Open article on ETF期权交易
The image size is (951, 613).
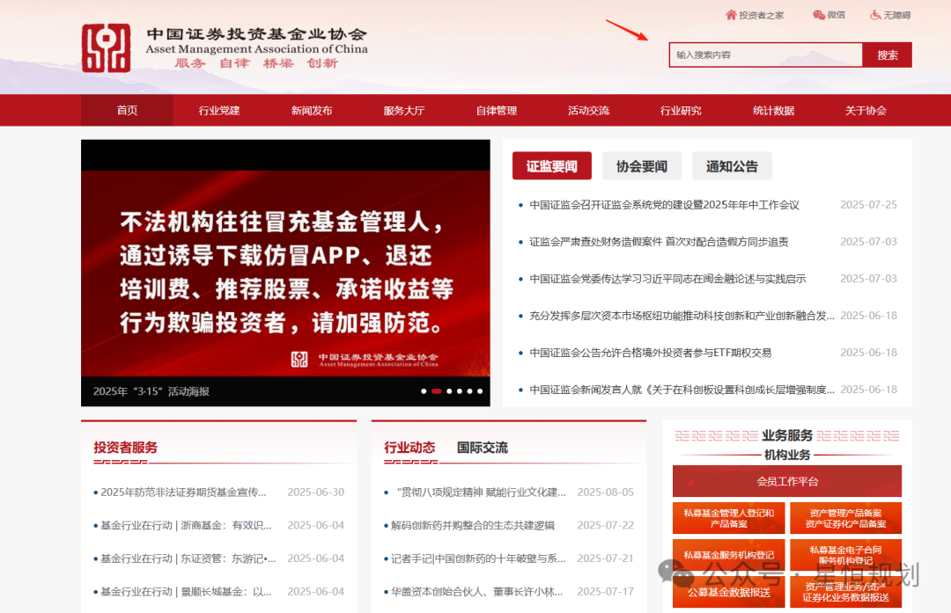click(x=650, y=353)
